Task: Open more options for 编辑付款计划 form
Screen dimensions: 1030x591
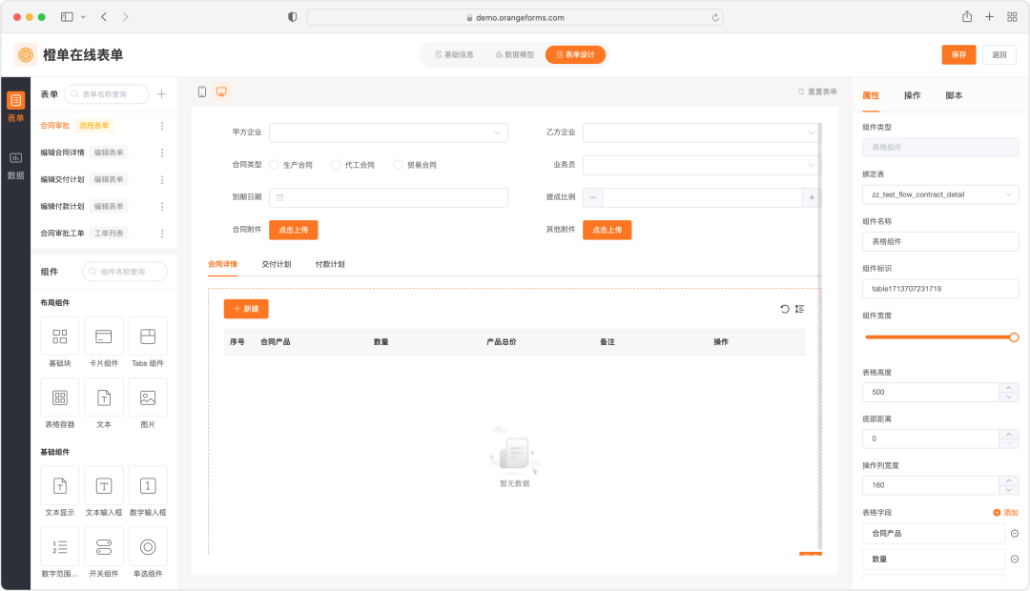Action: [162, 206]
